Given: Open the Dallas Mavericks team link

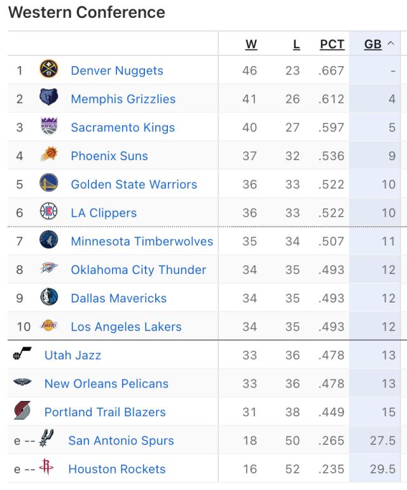Looking at the screenshot, I should (118, 298).
